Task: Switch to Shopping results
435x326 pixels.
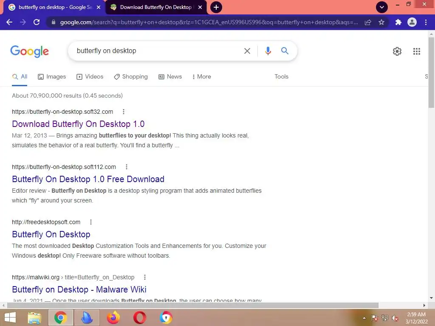Action: coord(131,77)
